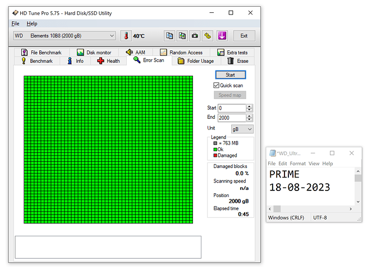Open Notepad File menu
This screenshot has height=280, width=372.
[x=272, y=164]
